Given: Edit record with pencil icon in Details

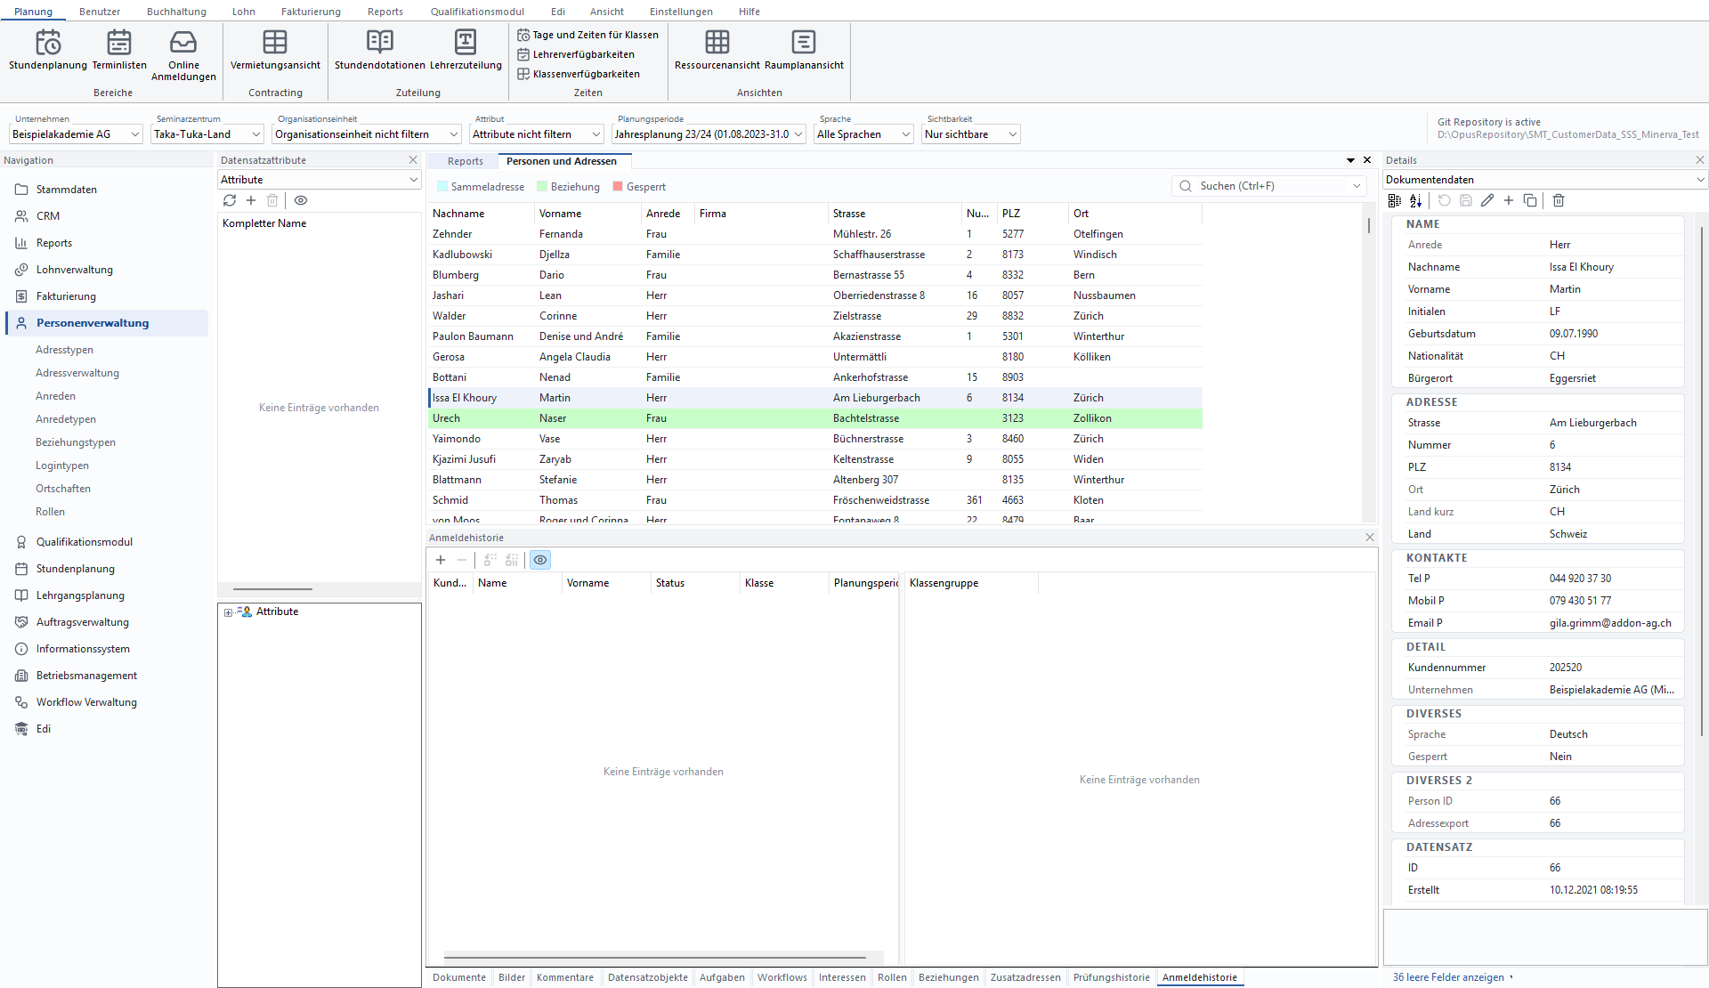Looking at the screenshot, I should click(x=1487, y=200).
